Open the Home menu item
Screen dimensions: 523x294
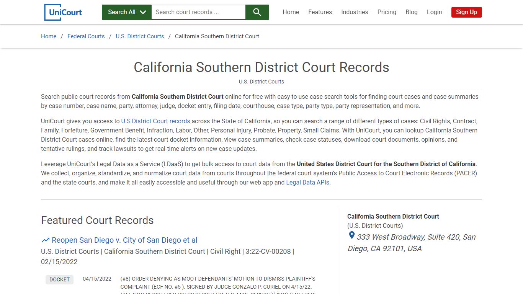point(291,12)
